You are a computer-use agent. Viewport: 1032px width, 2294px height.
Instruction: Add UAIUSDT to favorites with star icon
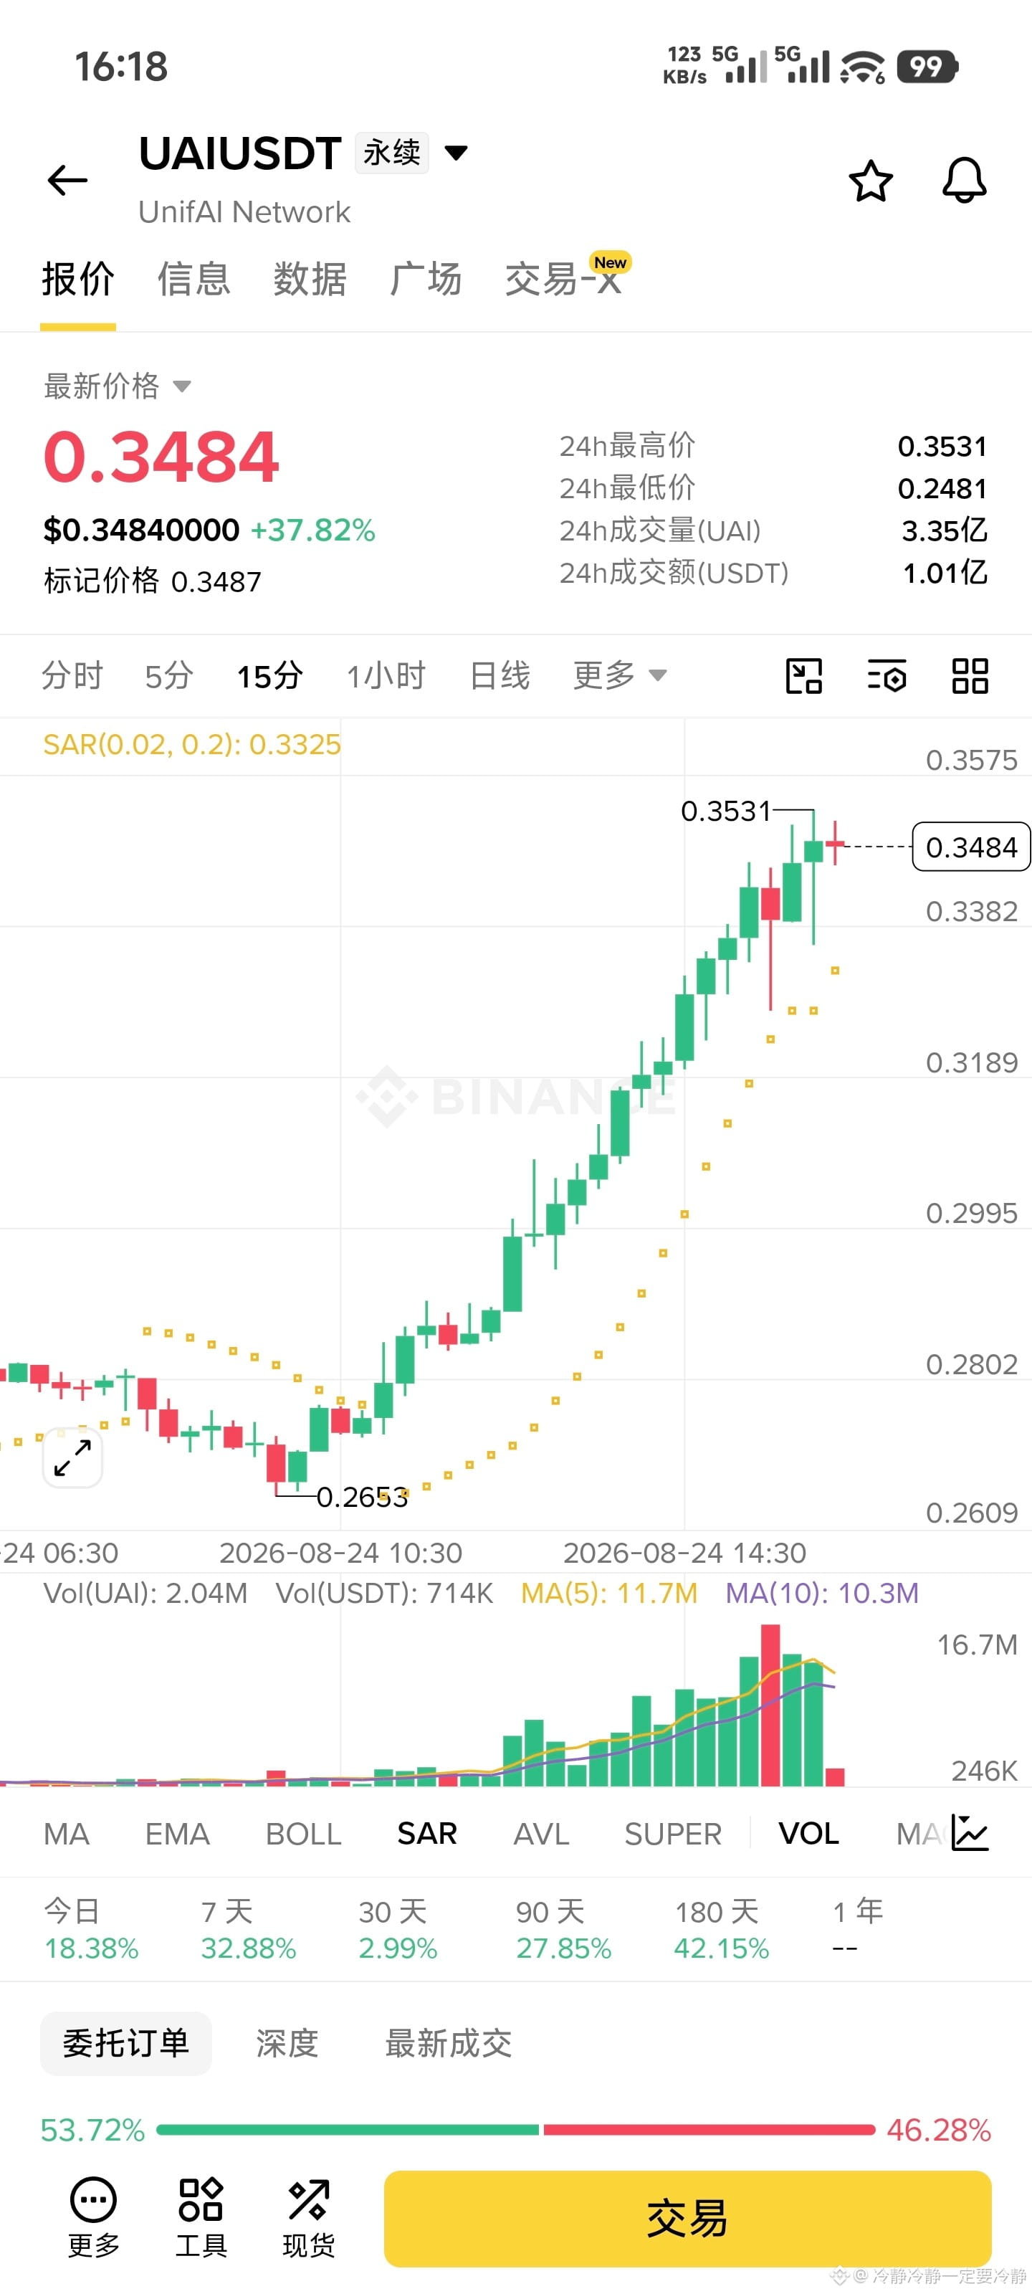[x=870, y=181]
